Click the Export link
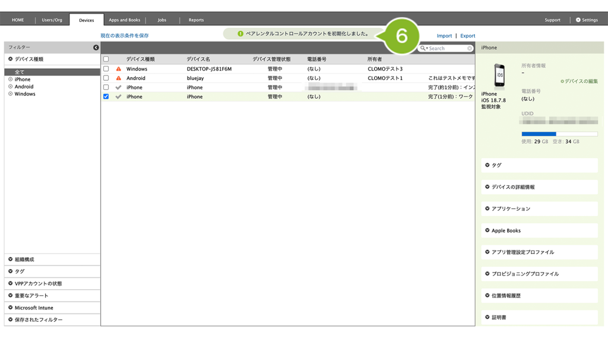This screenshot has width=608, height=342. (468, 36)
